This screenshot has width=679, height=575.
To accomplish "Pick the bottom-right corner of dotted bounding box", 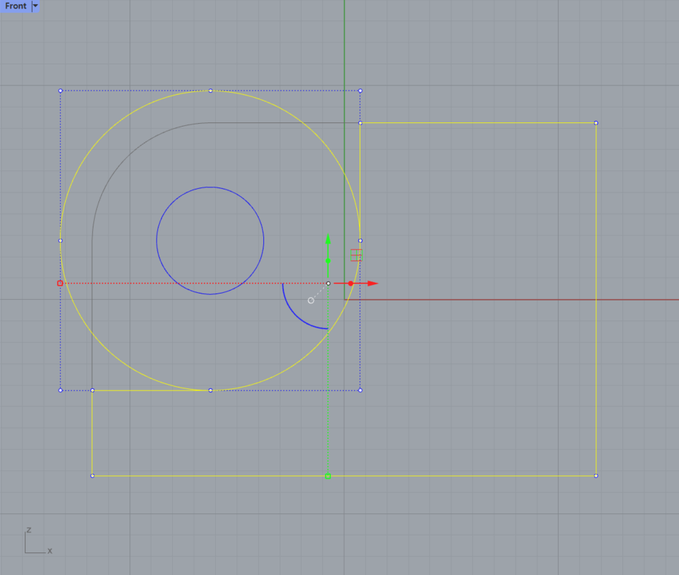I will (360, 390).
